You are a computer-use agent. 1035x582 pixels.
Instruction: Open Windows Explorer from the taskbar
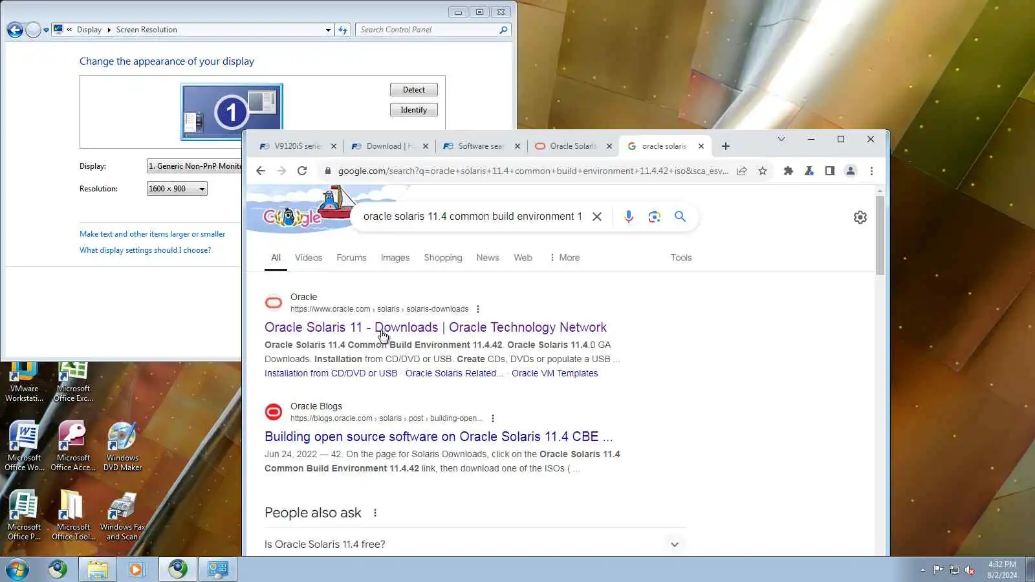tap(97, 569)
